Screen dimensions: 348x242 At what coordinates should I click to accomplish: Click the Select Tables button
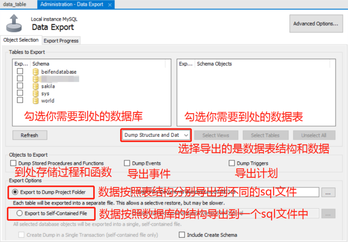pyautogui.click(x=265, y=135)
